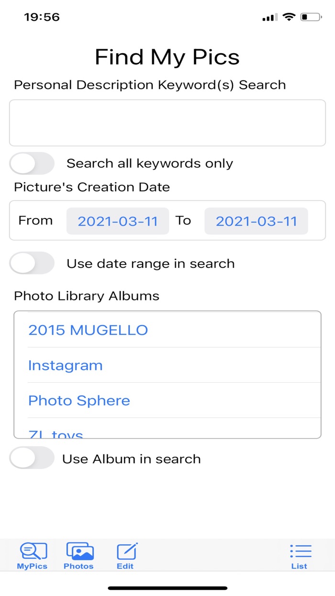Image resolution: width=335 pixels, height=596 pixels.
Task: Enable the 'Search all keywords only' toggle
Action: click(31, 163)
